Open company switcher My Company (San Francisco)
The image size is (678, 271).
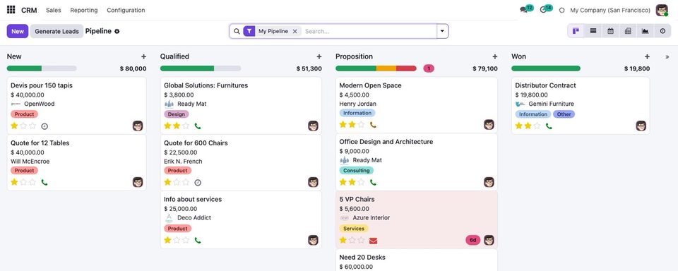(610, 10)
